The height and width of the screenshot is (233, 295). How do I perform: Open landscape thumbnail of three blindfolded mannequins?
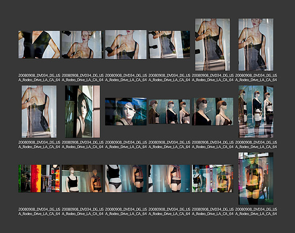(169, 112)
